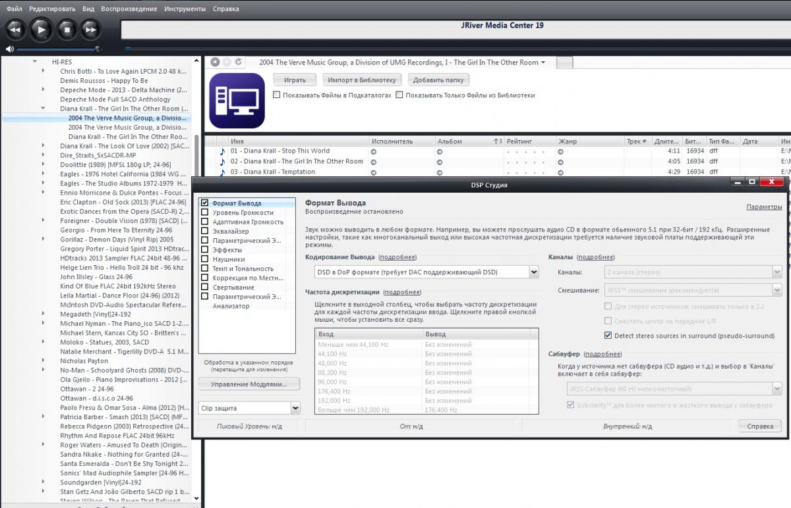Click the Добавить папку button
The height and width of the screenshot is (508, 791).
click(438, 80)
